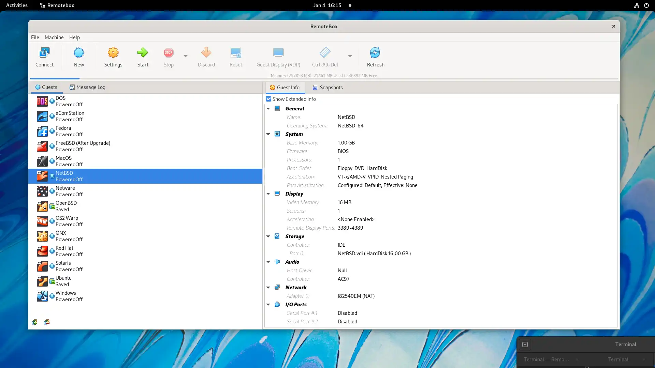655x368 pixels.
Task: Switch to Guest Info tab
Action: pyautogui.click(x=285, y=87)
